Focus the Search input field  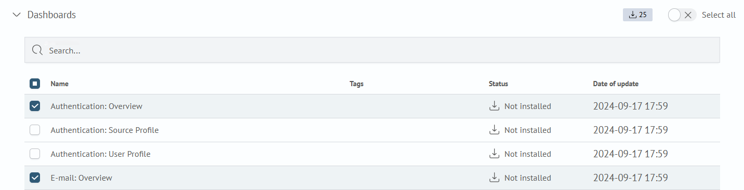point(372,50)
